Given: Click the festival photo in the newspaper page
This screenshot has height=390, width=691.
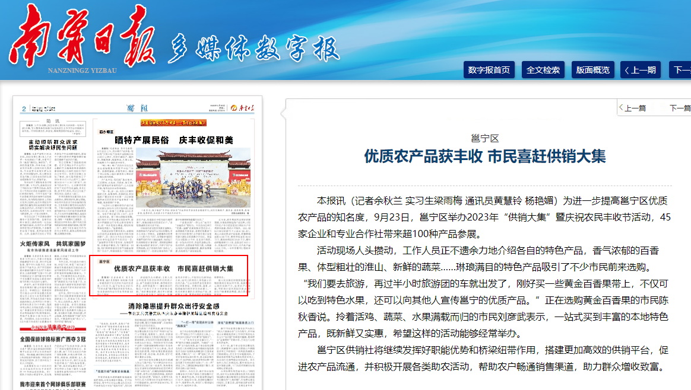Looking at the screenshot, I should pyautogui.click(x=193, y=178).
